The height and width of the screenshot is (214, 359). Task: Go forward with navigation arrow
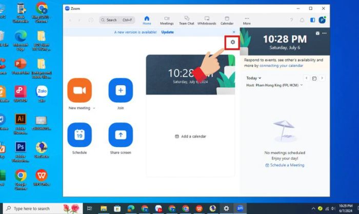coord(79,20)
